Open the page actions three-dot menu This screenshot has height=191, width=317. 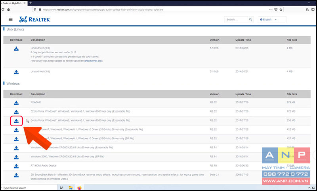(x=271, y=9)
